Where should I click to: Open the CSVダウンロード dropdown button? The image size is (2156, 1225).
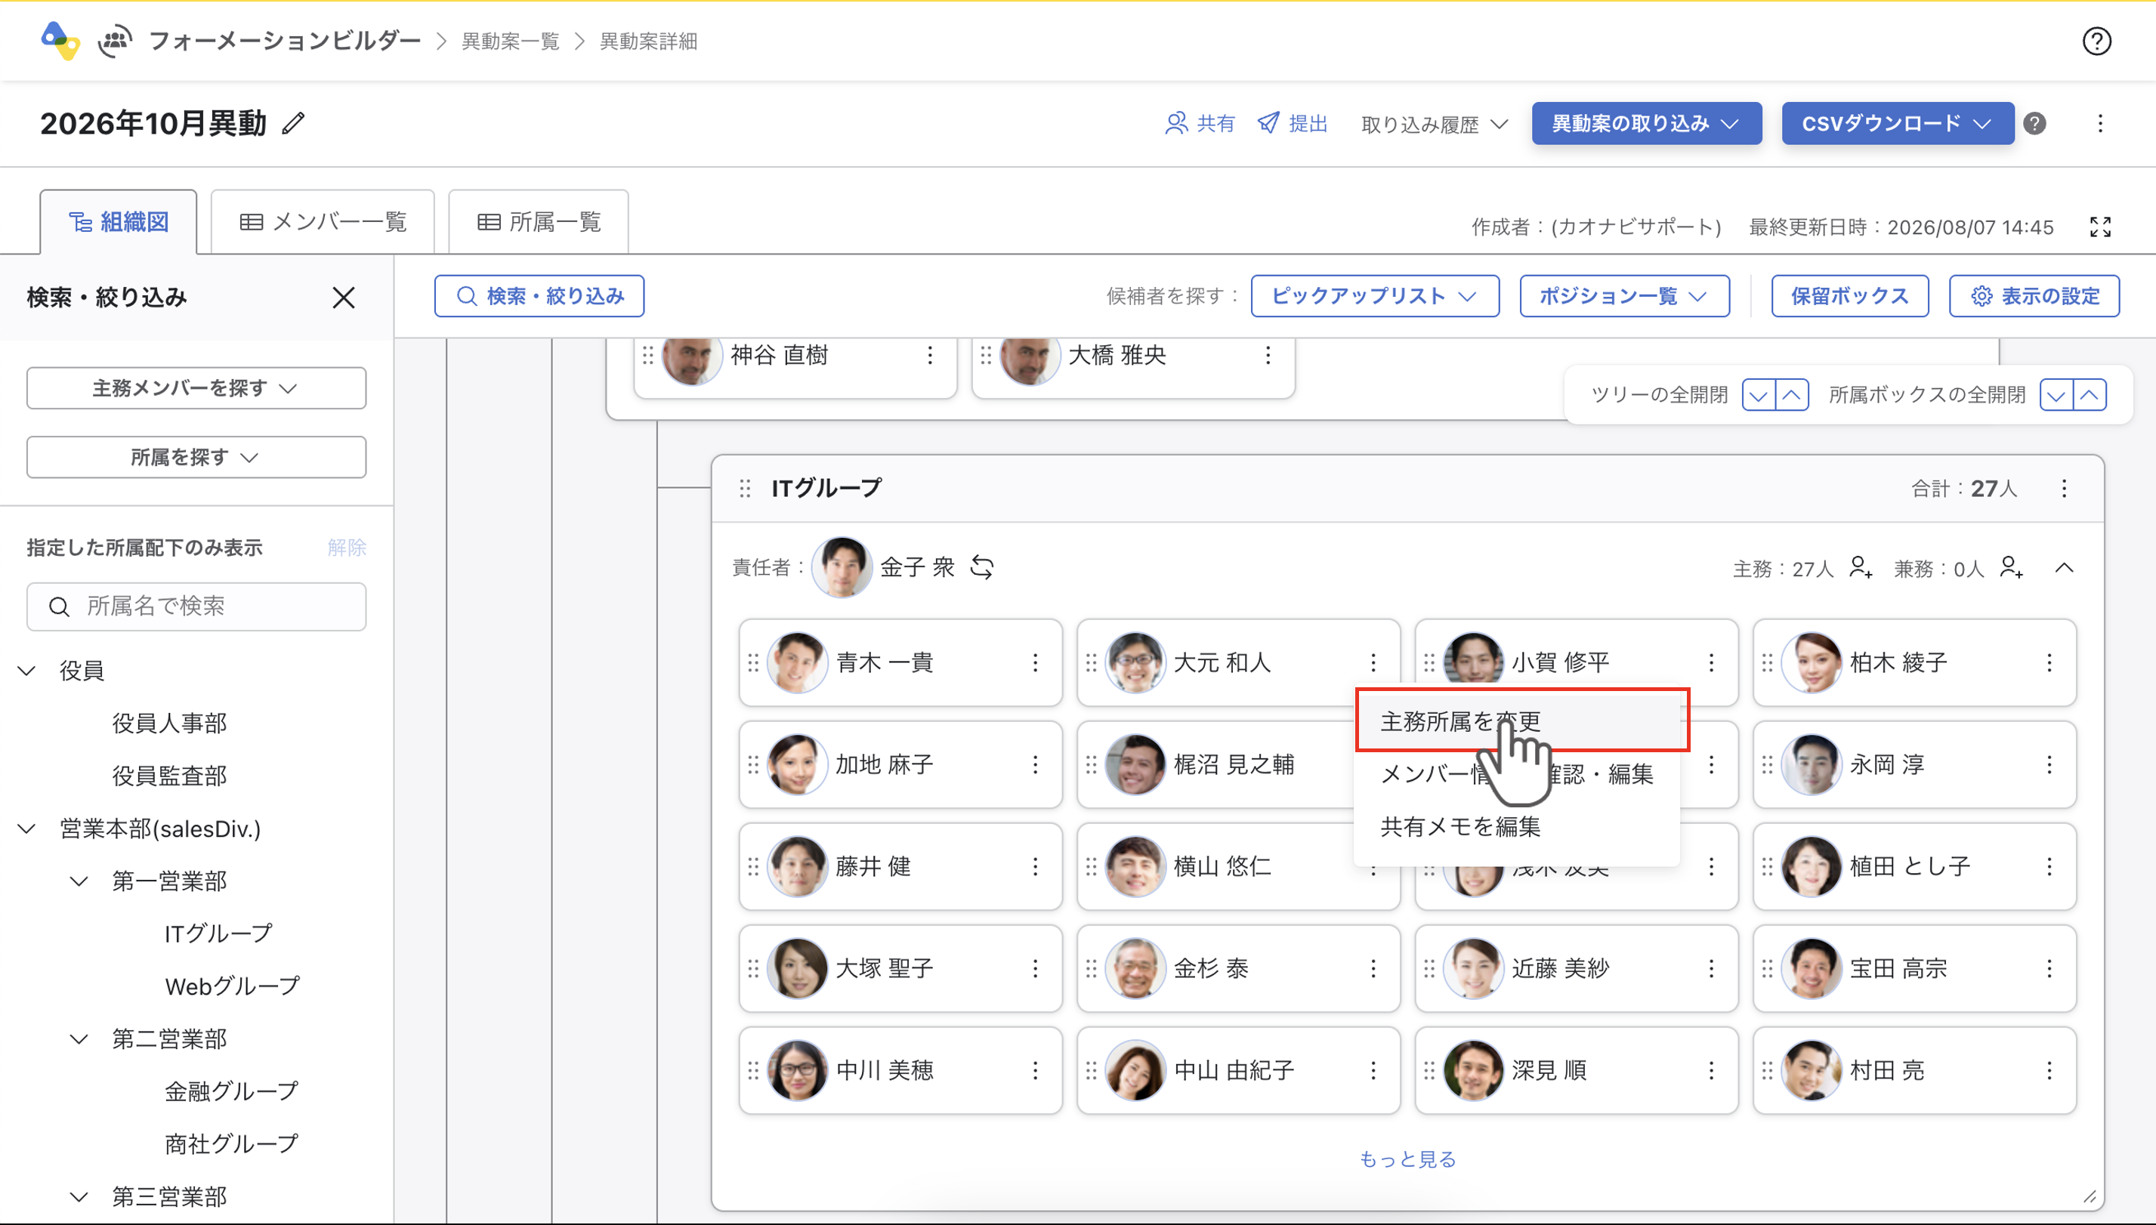click(x=1898, y=124)
